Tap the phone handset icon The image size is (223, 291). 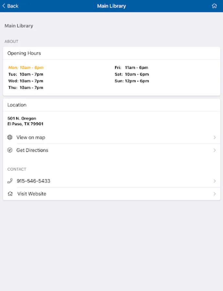pyautogui.click(x=10, y=181)
